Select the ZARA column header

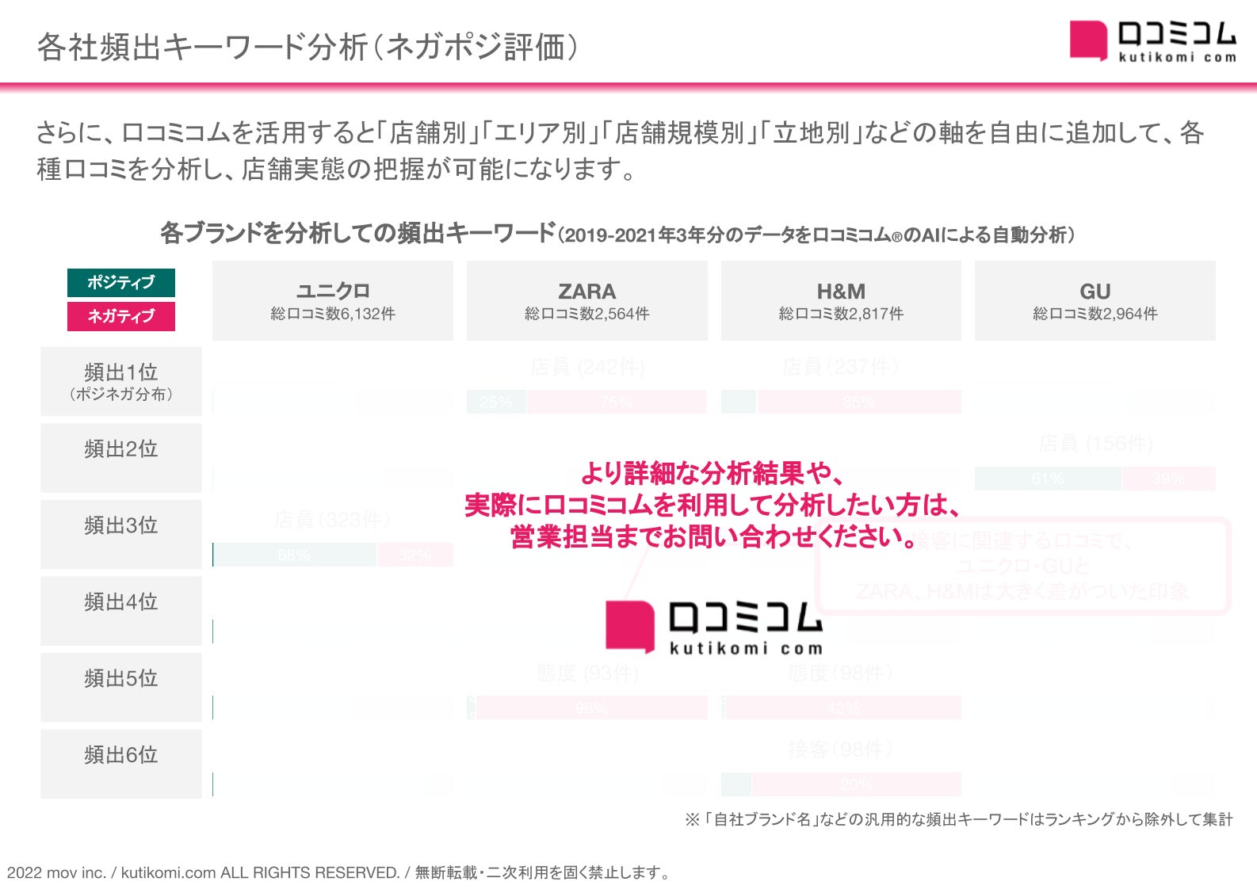tap(587, 301)
